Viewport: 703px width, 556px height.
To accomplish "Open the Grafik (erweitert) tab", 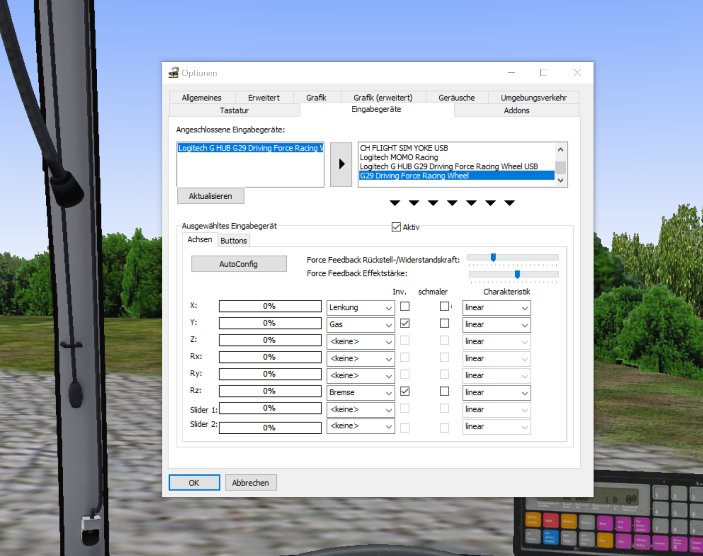I will pyautogui.click(x=383, y=98).
